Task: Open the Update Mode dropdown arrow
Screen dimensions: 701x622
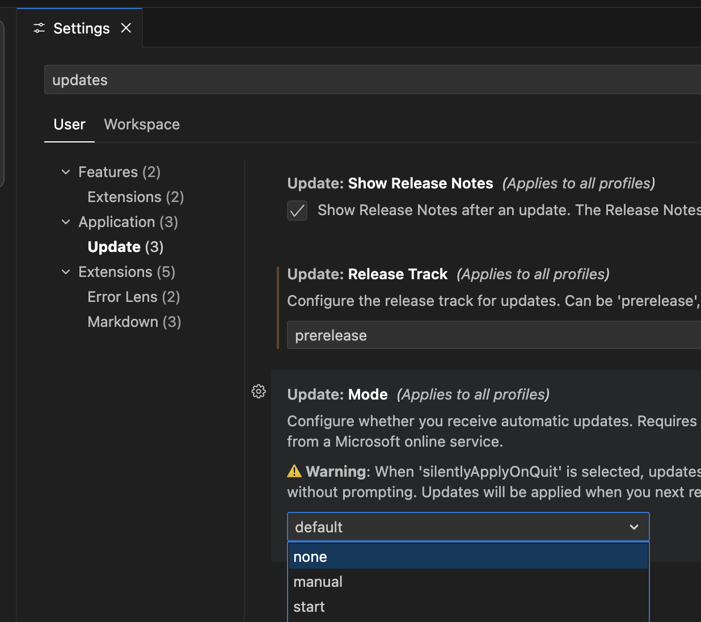Action: [x=634, y=527]
